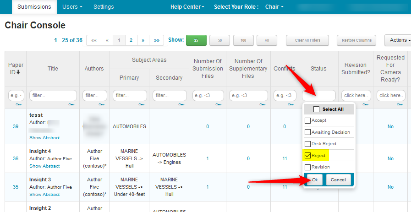Click the Title filter input field
Screen dimensions: 411x212
point(53,95)
